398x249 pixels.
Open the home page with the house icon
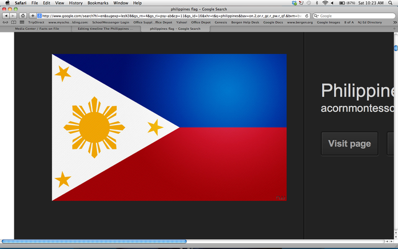[x=23, y=16]
